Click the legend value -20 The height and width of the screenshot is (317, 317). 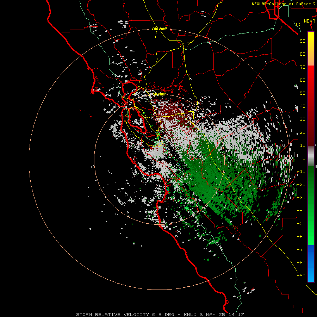pos(301,185)
